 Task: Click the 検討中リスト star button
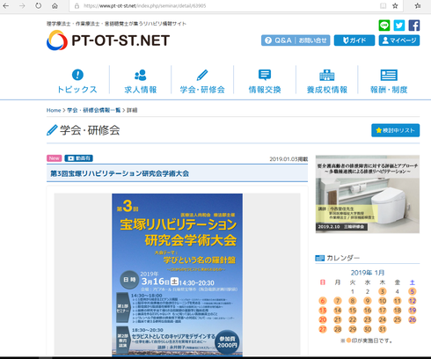click(x=395, y=130)
